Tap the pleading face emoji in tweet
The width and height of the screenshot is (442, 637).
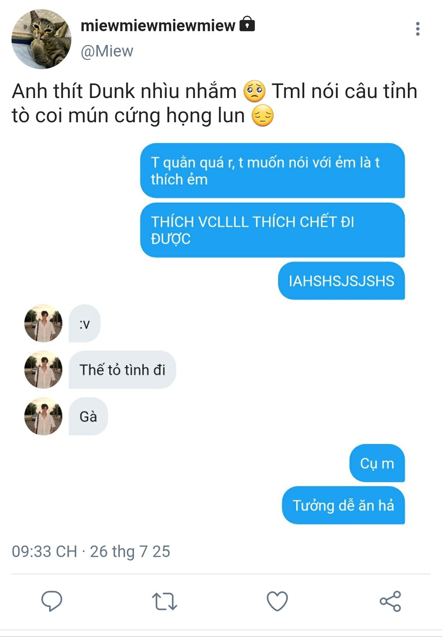tap(254, 91)
